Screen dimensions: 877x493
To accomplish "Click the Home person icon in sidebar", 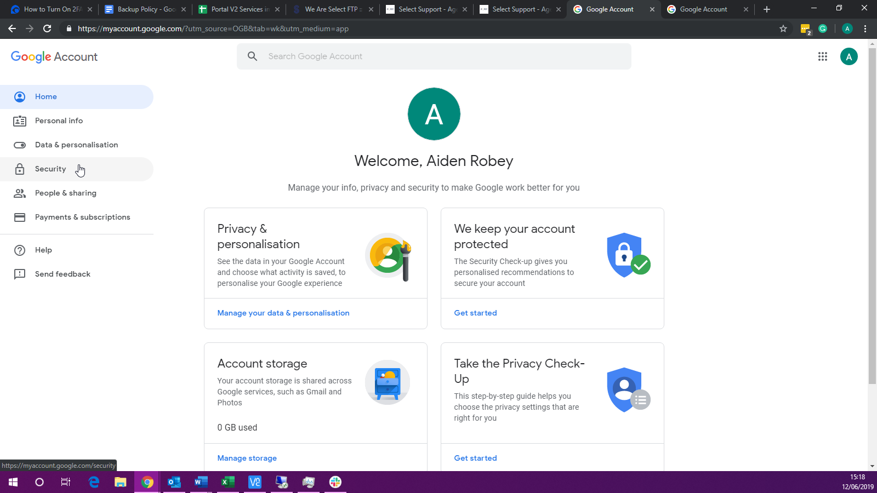I will pyautogui.click(x=20, y=97).
